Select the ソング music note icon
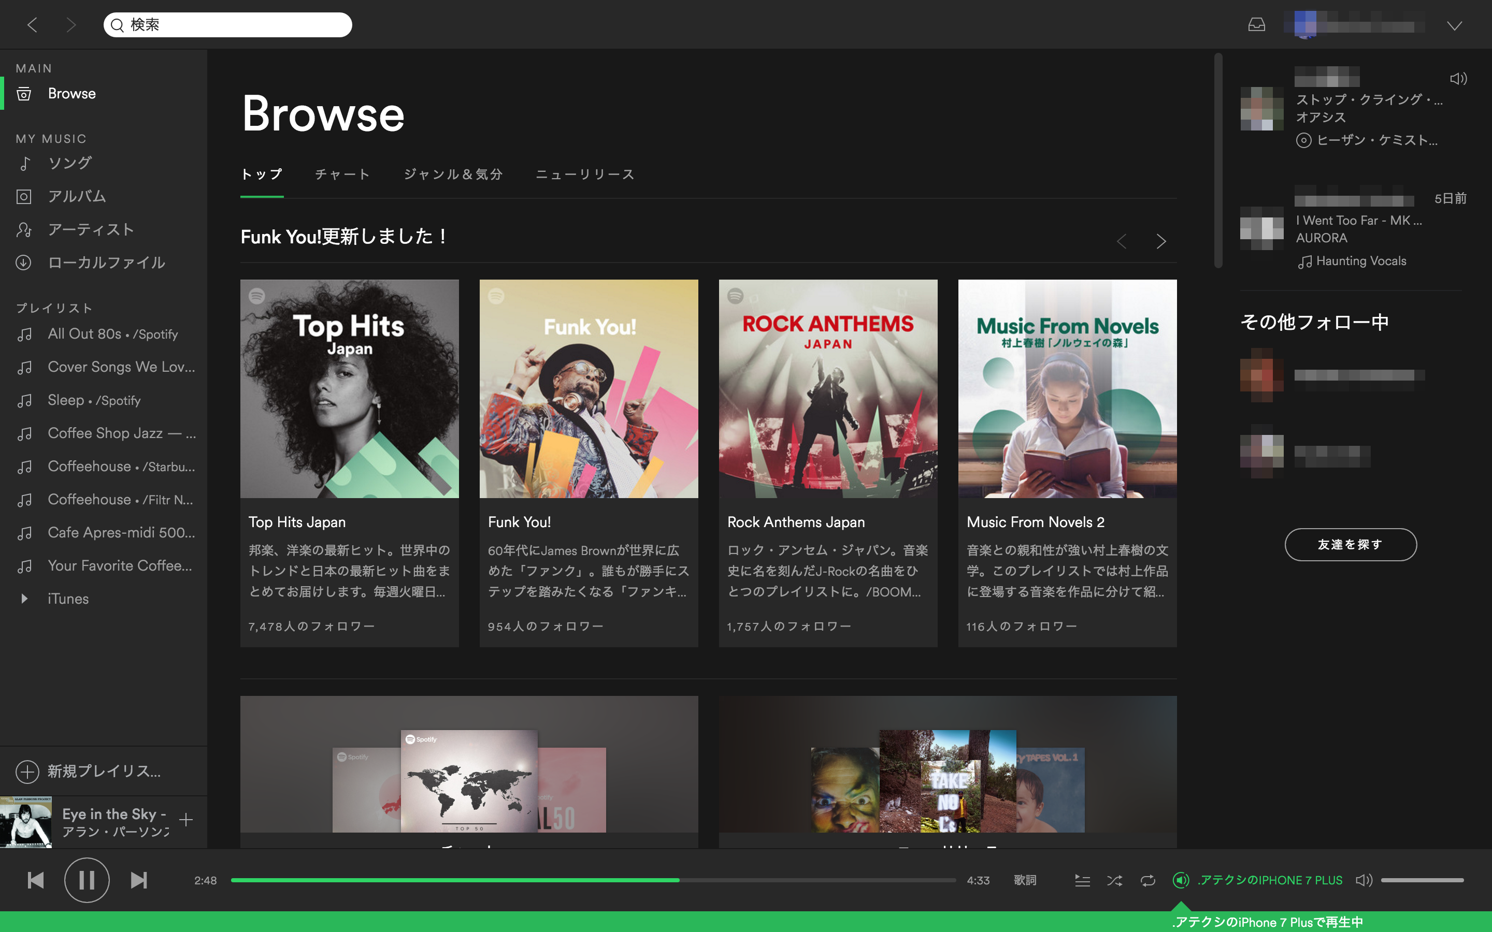The width and height of the screenshot is (1492, 932). click(24, 163)
